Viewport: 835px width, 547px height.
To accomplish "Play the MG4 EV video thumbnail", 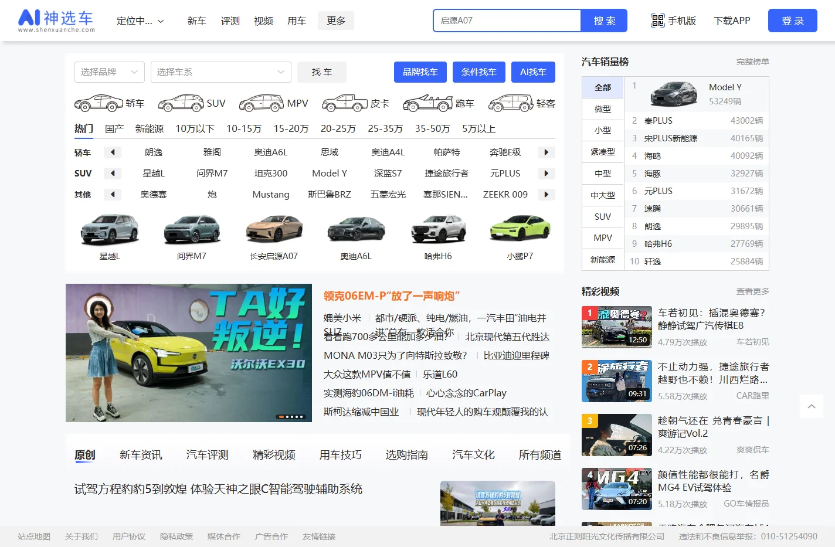I will (617, 489).
